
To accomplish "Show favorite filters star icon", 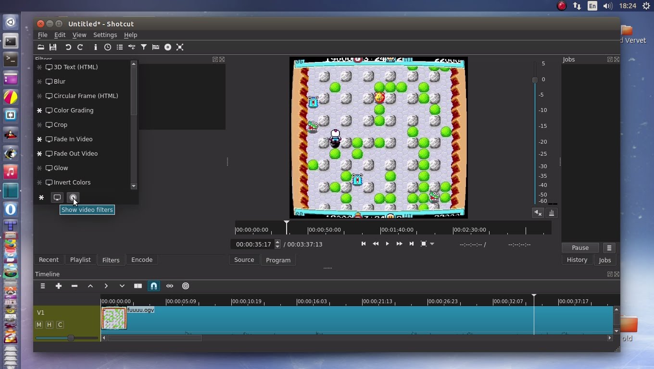I will coord(41,197).
